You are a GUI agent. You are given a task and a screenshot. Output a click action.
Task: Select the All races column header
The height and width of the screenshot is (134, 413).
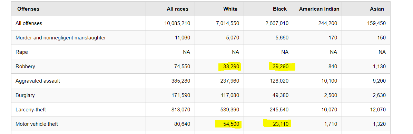tap(178, 9)
